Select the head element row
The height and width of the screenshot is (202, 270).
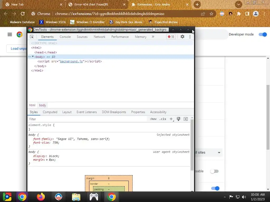111,52
